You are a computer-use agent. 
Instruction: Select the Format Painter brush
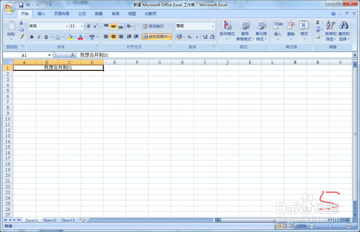21,36
